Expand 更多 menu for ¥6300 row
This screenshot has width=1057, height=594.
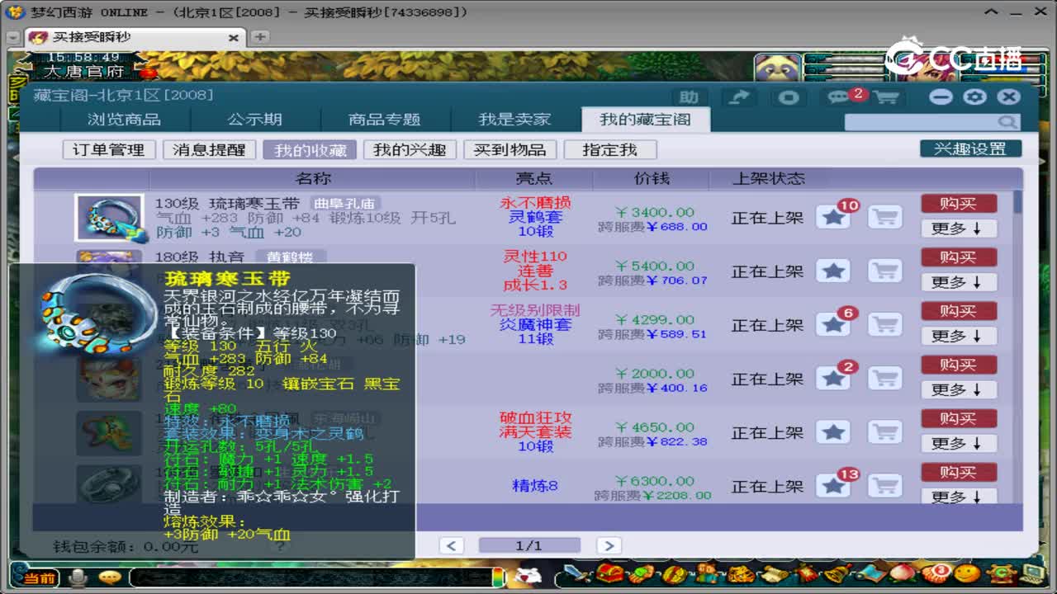pos(959,496)
